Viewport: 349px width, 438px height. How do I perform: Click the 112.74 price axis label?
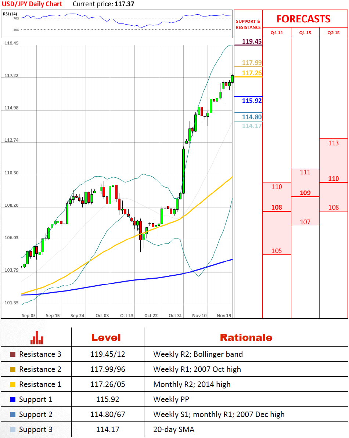point(11,140)
